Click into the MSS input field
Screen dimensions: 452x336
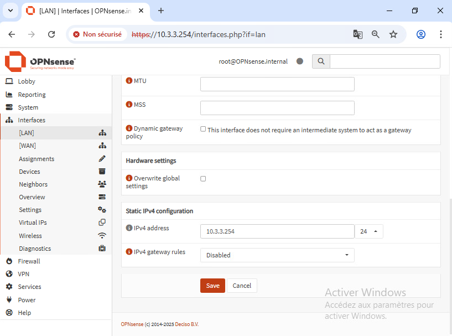coord(277,108)
